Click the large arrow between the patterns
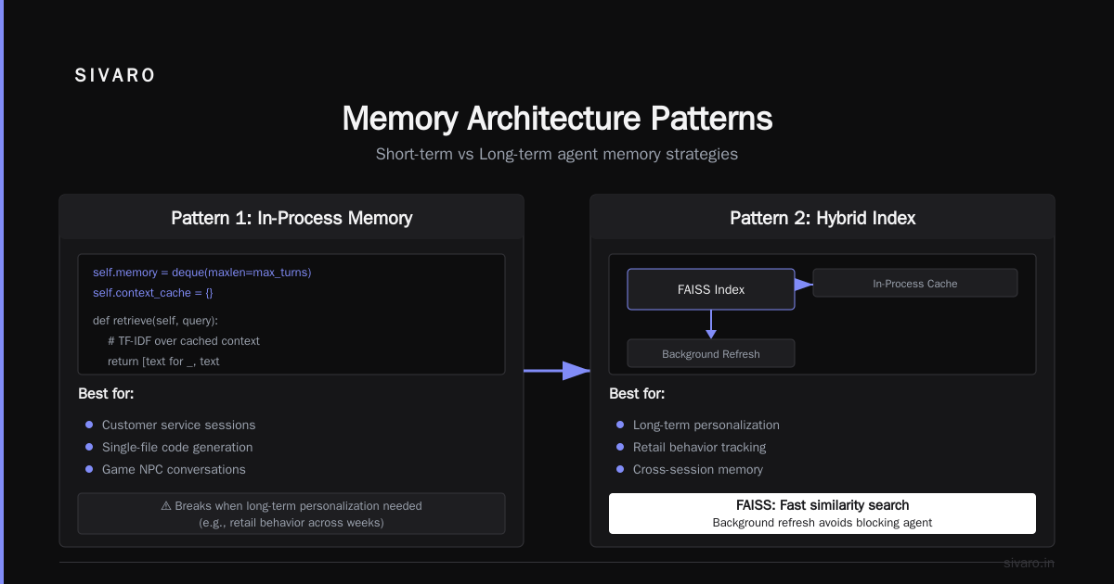This screenshot has height=584, width=1114. tap(558, 371)
